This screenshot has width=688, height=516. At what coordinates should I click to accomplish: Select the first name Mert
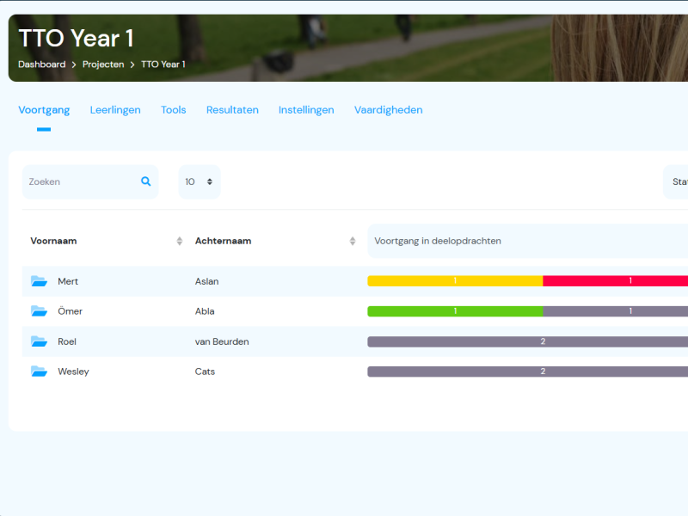(x=68, y=281)
